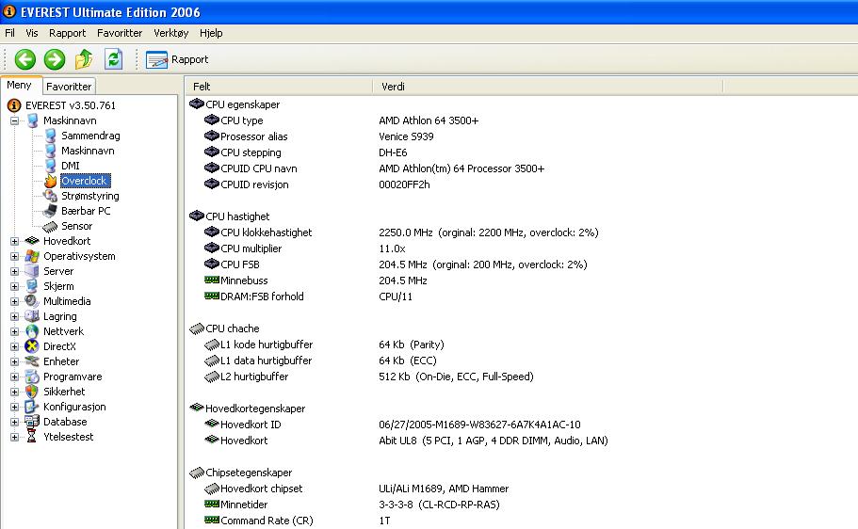Click the DirectX X icon
Viewport: 858px width, 529px height.
point(32,346)
